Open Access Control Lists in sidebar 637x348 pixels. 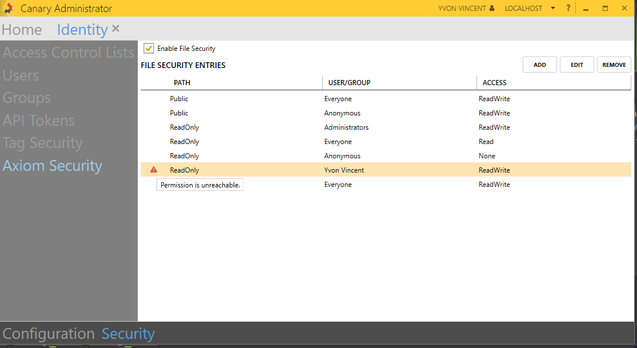coord(68,53)
